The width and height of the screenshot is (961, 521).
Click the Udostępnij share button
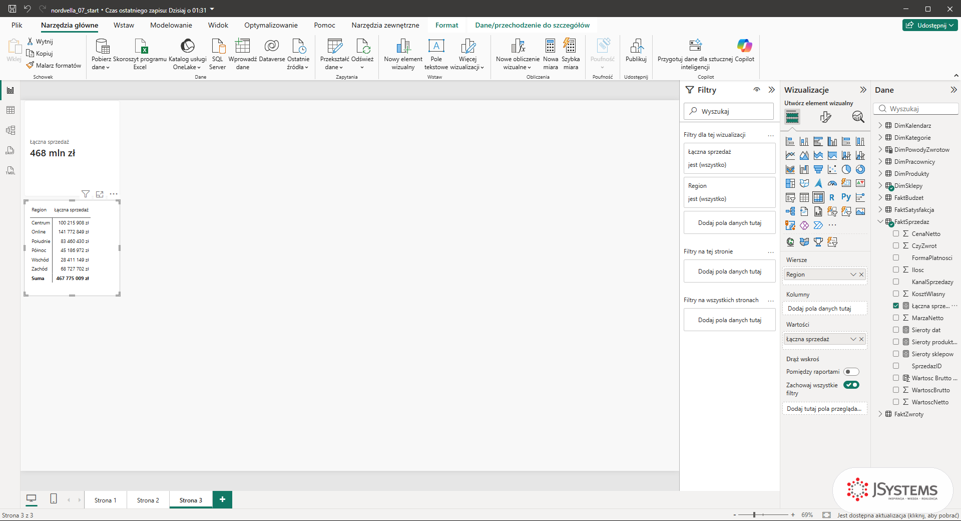pos(930,25)
